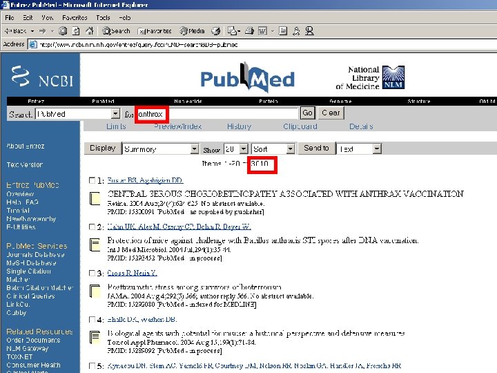Open author link Cross R, Neria Y
This screenshot has height=373, width=497.
pyautogui.click(x=132, y=273)
